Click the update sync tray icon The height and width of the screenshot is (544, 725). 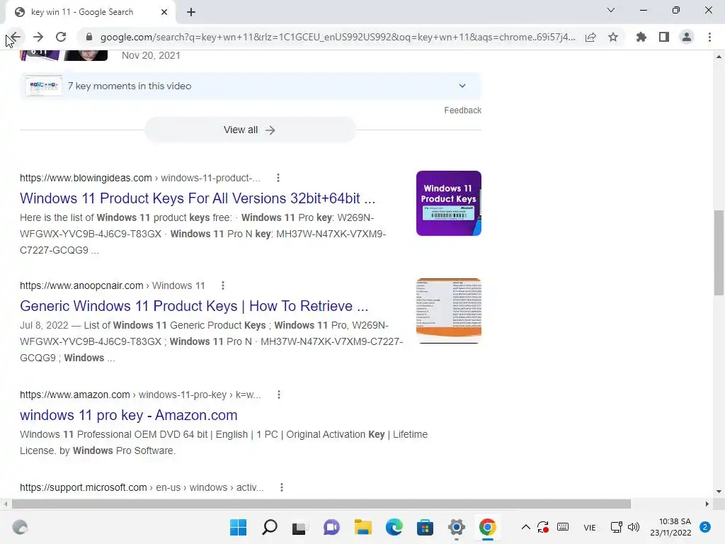click(543, 527)
